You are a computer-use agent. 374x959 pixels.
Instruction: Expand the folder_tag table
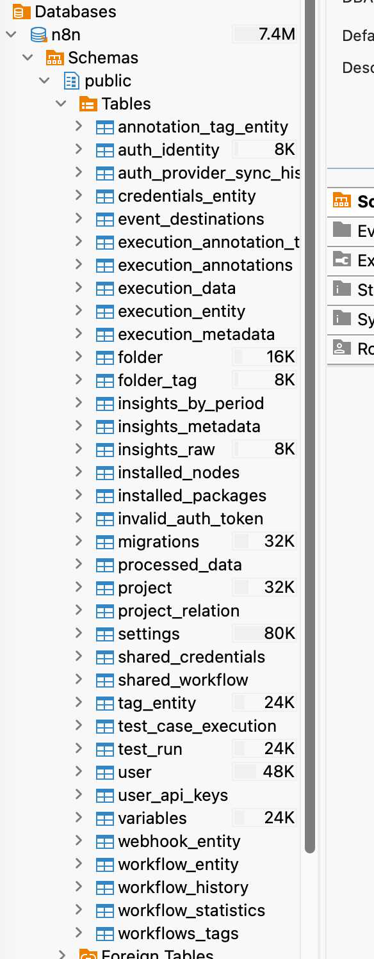coord(79,380)
